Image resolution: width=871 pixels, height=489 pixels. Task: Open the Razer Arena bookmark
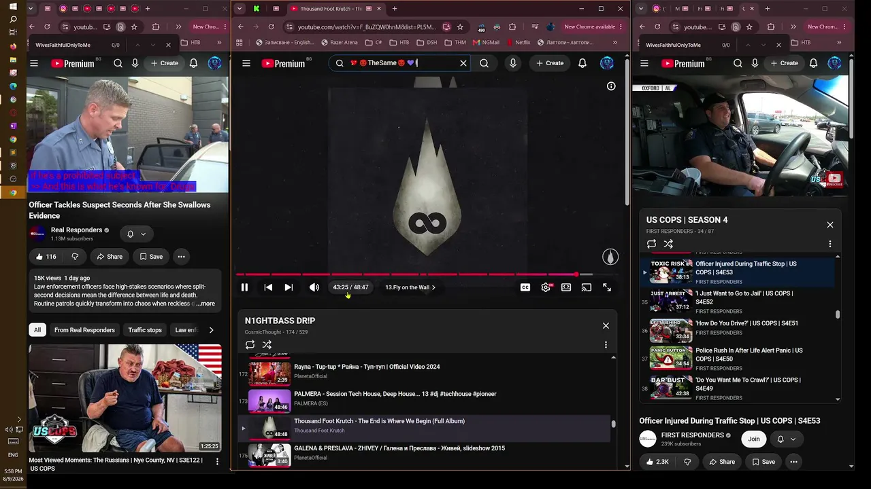pos(339,42)
